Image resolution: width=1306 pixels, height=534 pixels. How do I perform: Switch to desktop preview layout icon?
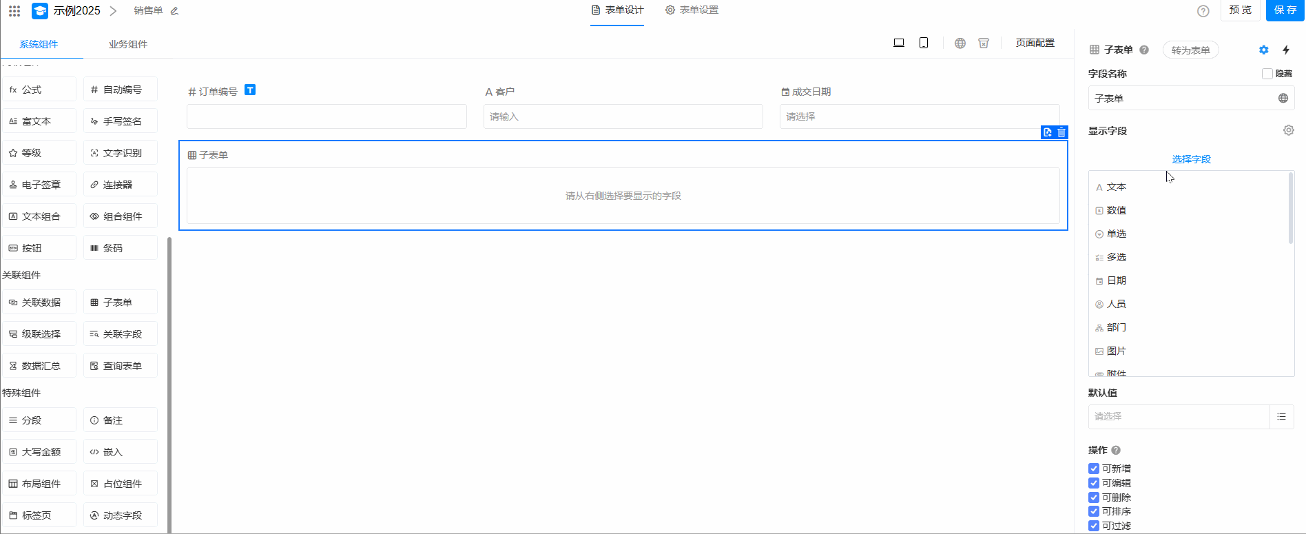coord(899,43)
